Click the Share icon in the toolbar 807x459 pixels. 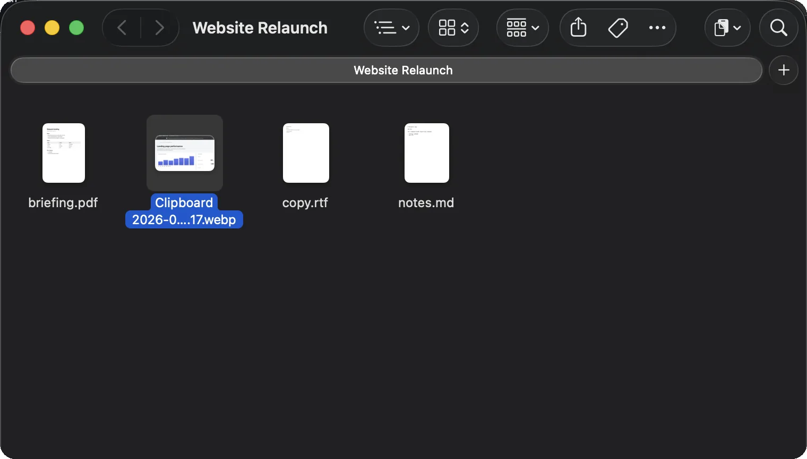click(579, 28)
